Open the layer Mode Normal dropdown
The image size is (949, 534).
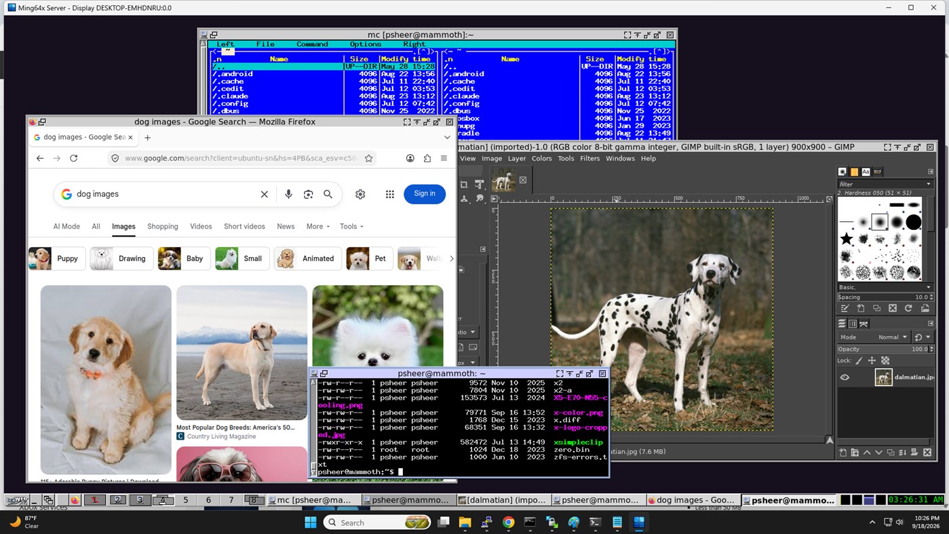[x=874, y=337]
